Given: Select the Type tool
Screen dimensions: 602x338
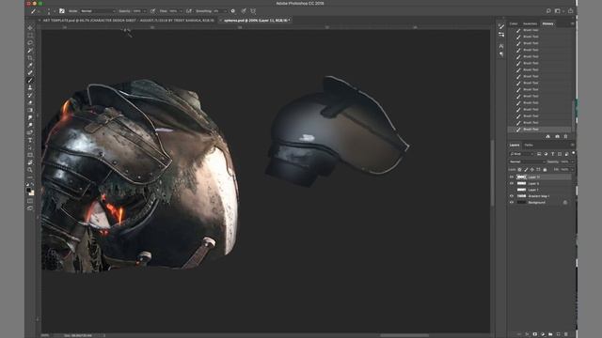Looking at the screenshot, I should tap(30, 140).
